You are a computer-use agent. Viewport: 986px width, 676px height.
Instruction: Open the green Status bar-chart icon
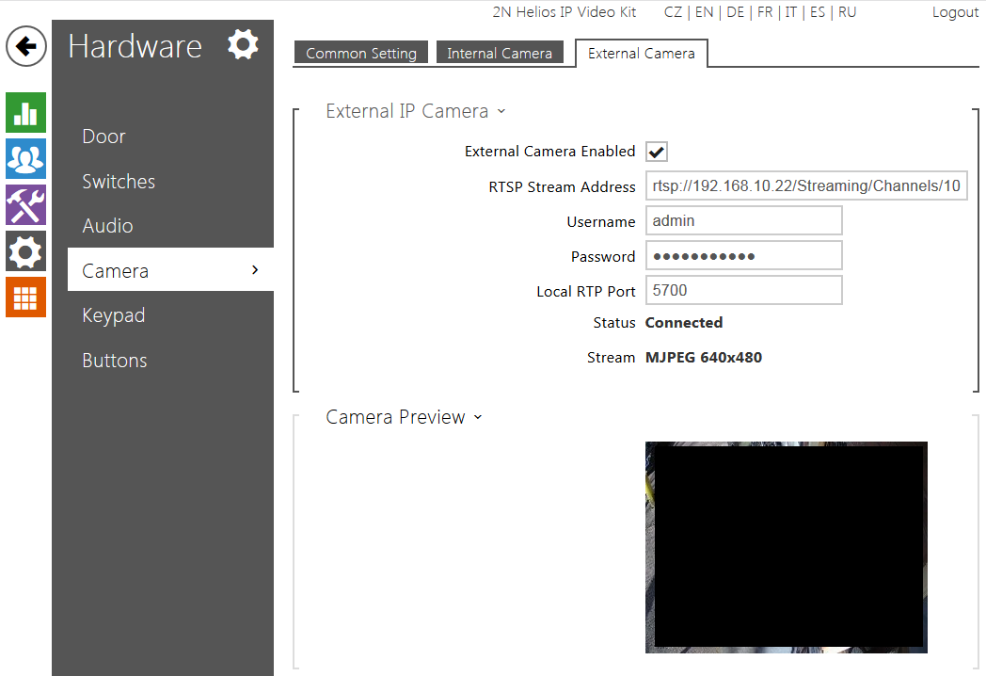point(25,113)
